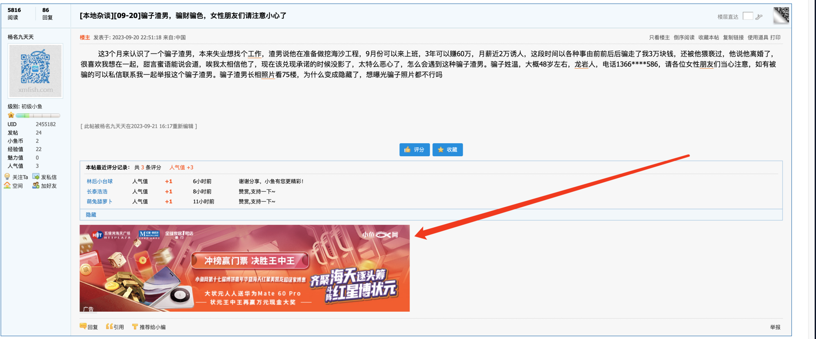Collapse rating records with 隐藏 link
The image size is (816, 339).
click(x=91, y=215)
